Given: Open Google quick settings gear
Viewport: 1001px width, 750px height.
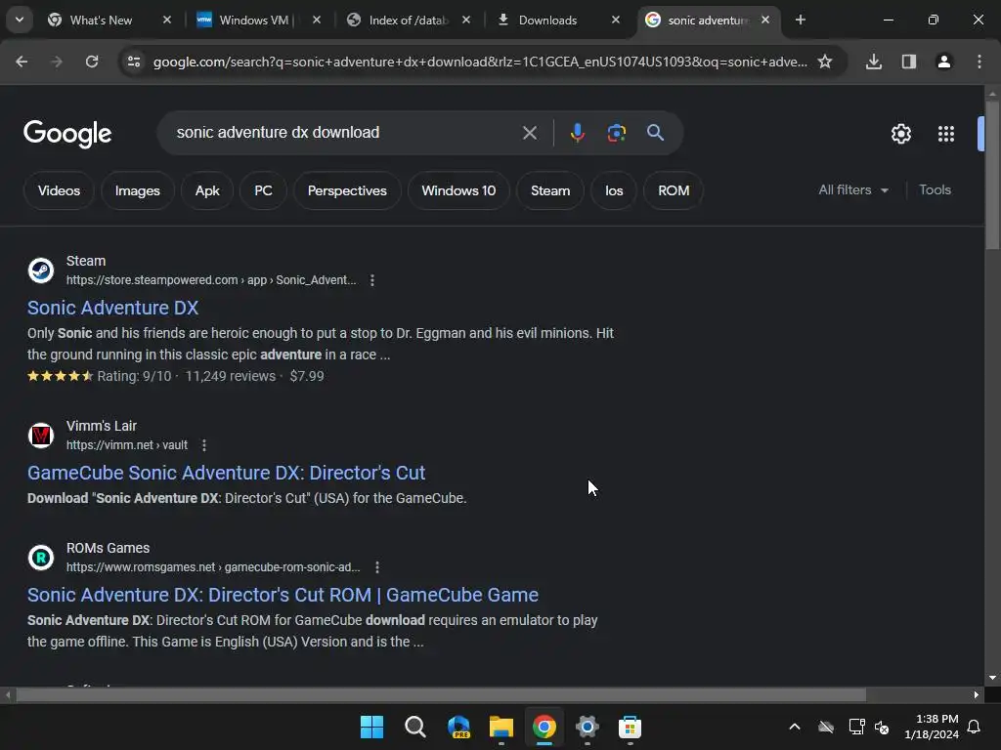Looking at the screenshot, I should tap(900, 133).
